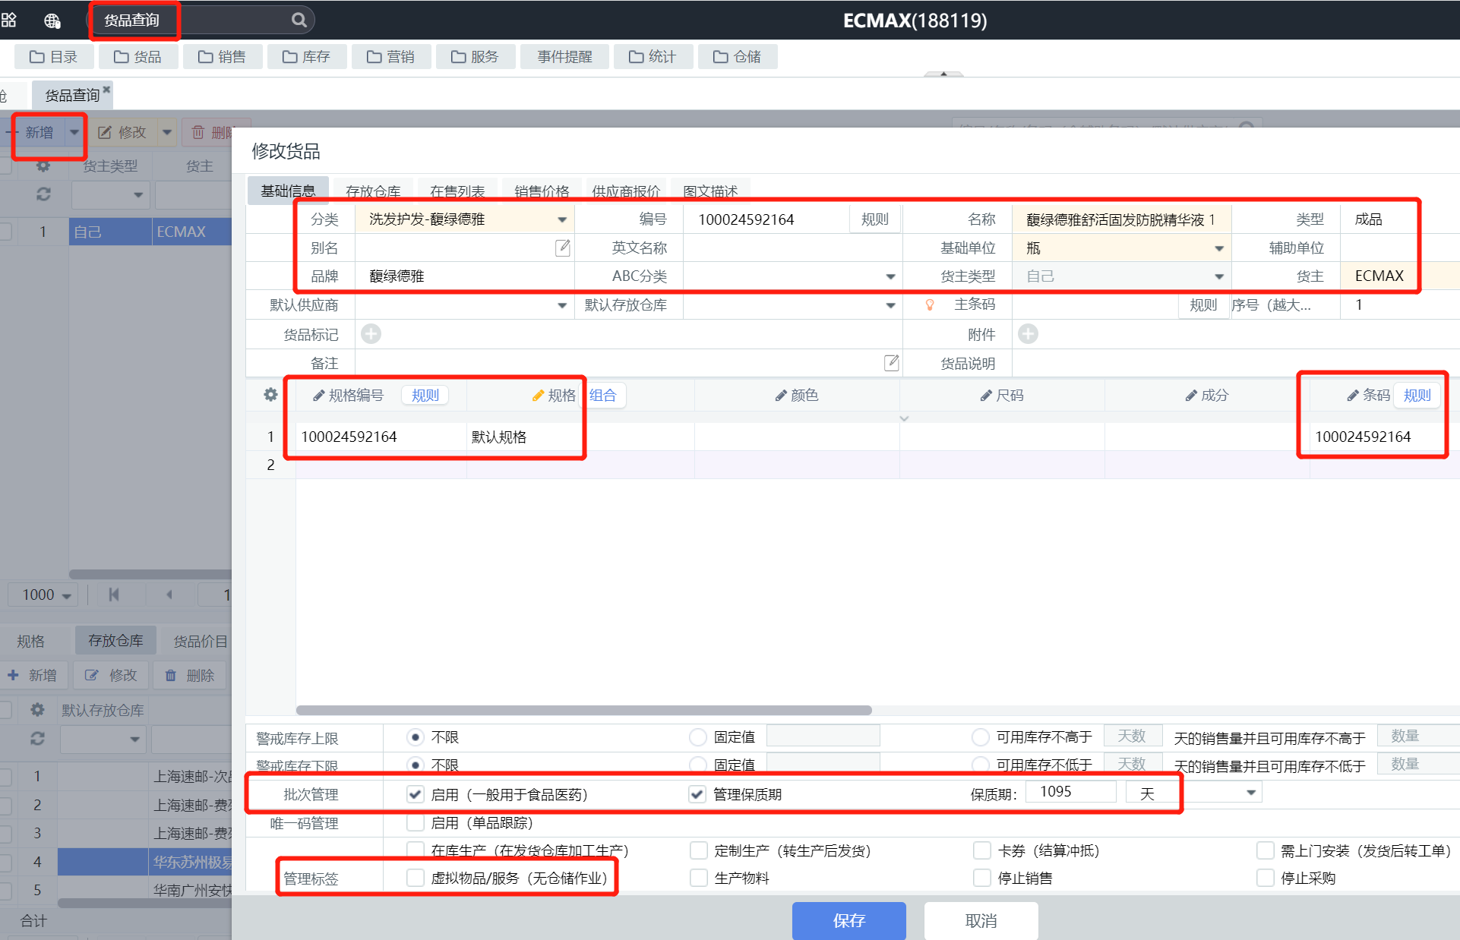Click the 规则 link beside 条码
Screen dimensions: 1460x940
(1417, 395)
